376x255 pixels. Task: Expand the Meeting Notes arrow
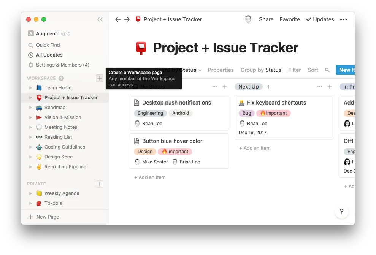pos(30,127)
